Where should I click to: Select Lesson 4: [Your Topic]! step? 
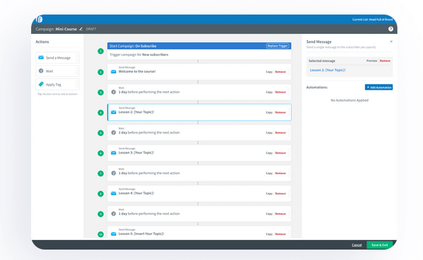[199, 194]
